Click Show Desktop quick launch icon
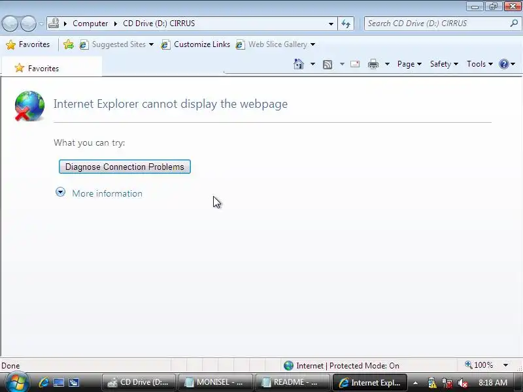 pyautogui.click(x=59, y=382)
